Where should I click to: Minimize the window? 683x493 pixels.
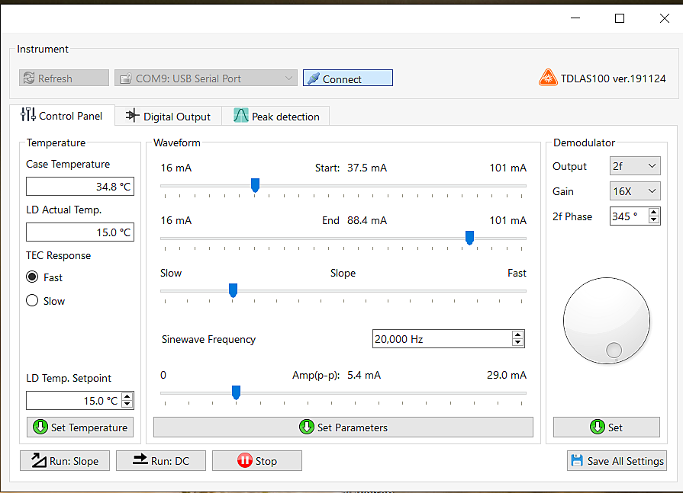tap(575, 18)
